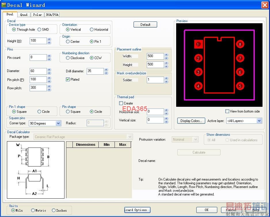Select Horizontal orientation

pos(92,30)
